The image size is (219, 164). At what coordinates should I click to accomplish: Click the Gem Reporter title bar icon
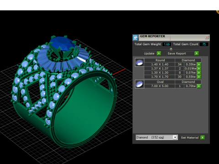[136, 37]
